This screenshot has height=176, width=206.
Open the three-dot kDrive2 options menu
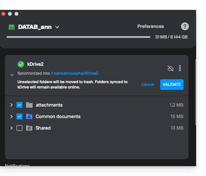click(180, 68)
